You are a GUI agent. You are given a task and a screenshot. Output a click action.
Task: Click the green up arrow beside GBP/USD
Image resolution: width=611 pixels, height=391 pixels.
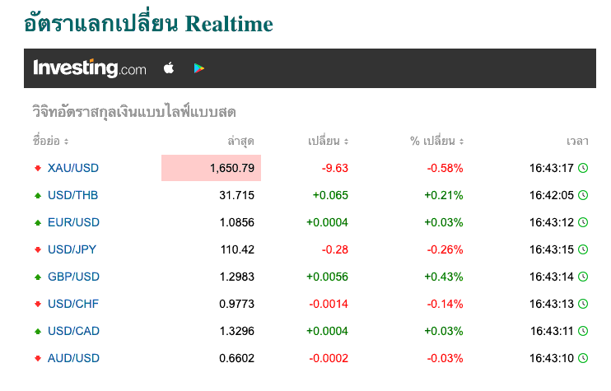point(38,277)
